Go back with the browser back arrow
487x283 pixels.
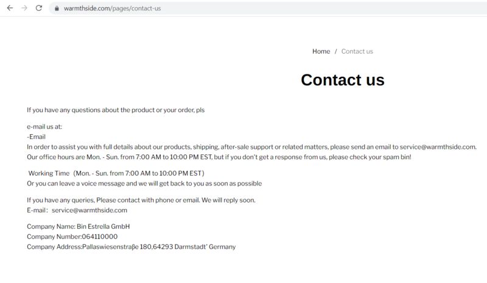tap(10, 8)
